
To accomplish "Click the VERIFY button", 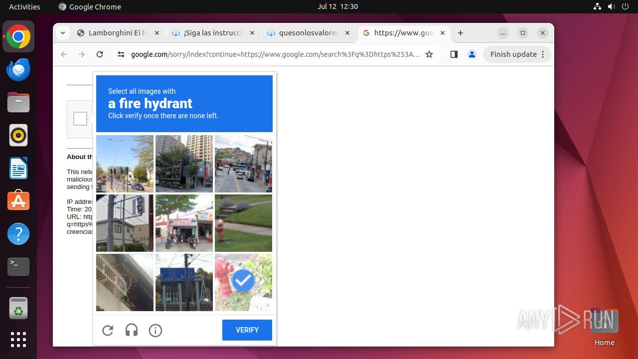I will 247,330.
